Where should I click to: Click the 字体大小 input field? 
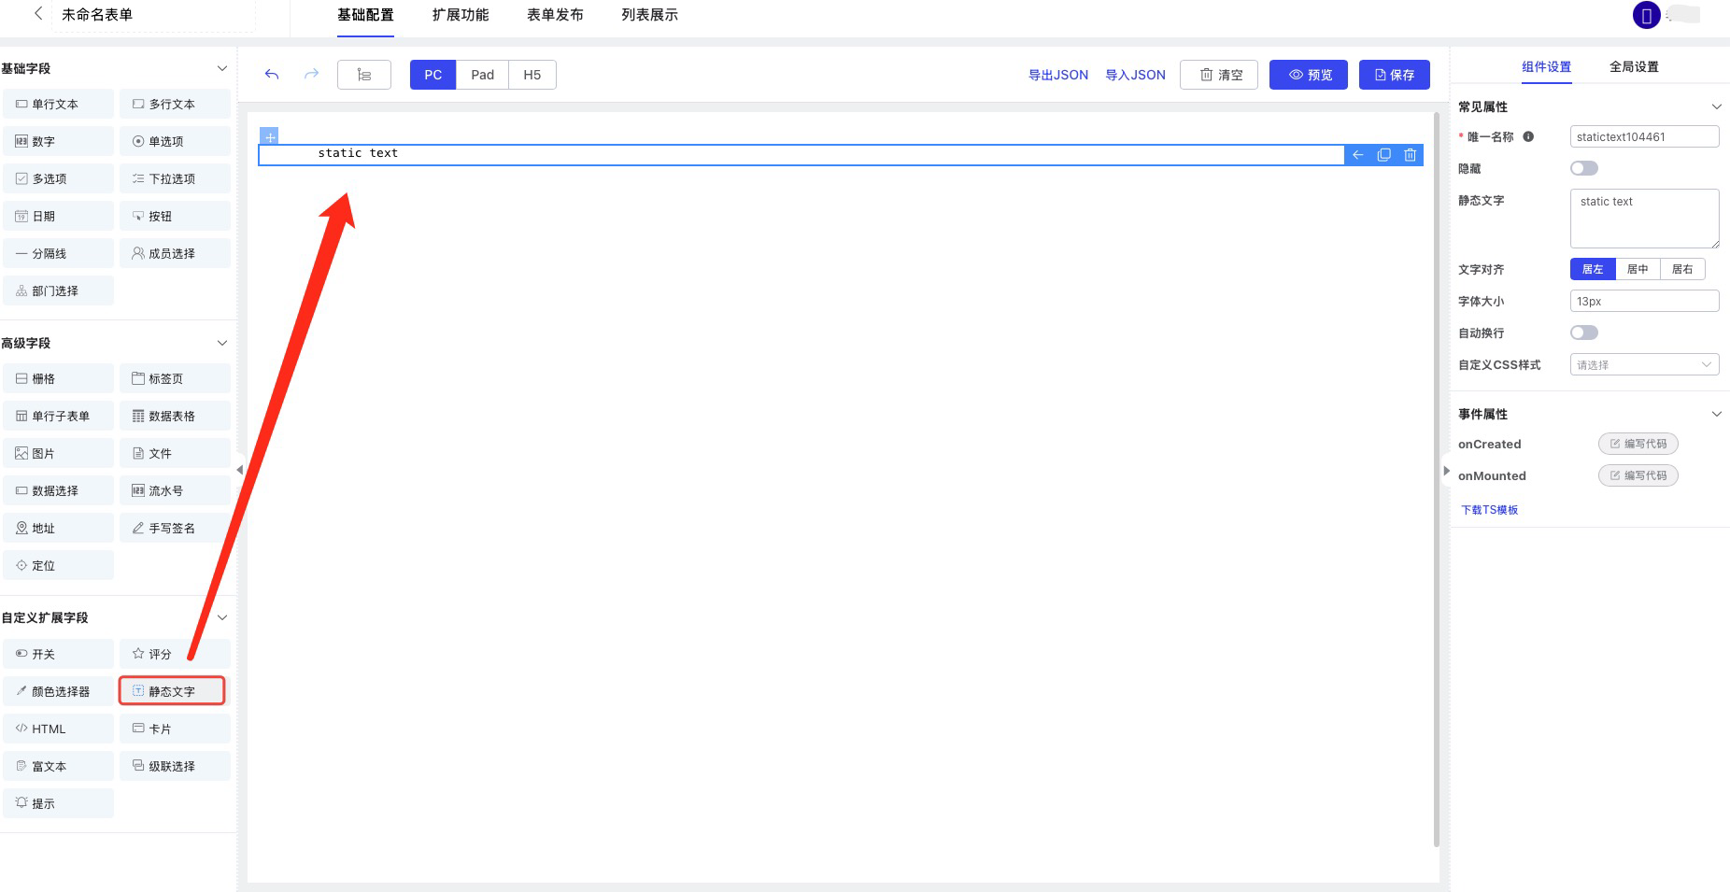1643,301
